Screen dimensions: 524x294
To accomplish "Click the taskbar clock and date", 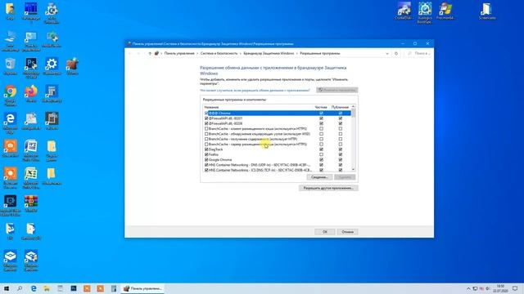I will (500, 288).
